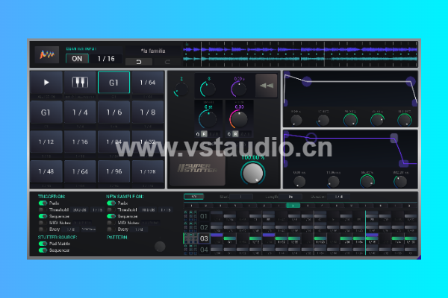
Task: Click the Super Stutter waveform logo icon
Action: tap(47, 54)
